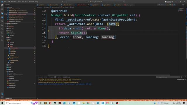Customize layout icon in title bar

pyautogui.click(x=172, y=2)
